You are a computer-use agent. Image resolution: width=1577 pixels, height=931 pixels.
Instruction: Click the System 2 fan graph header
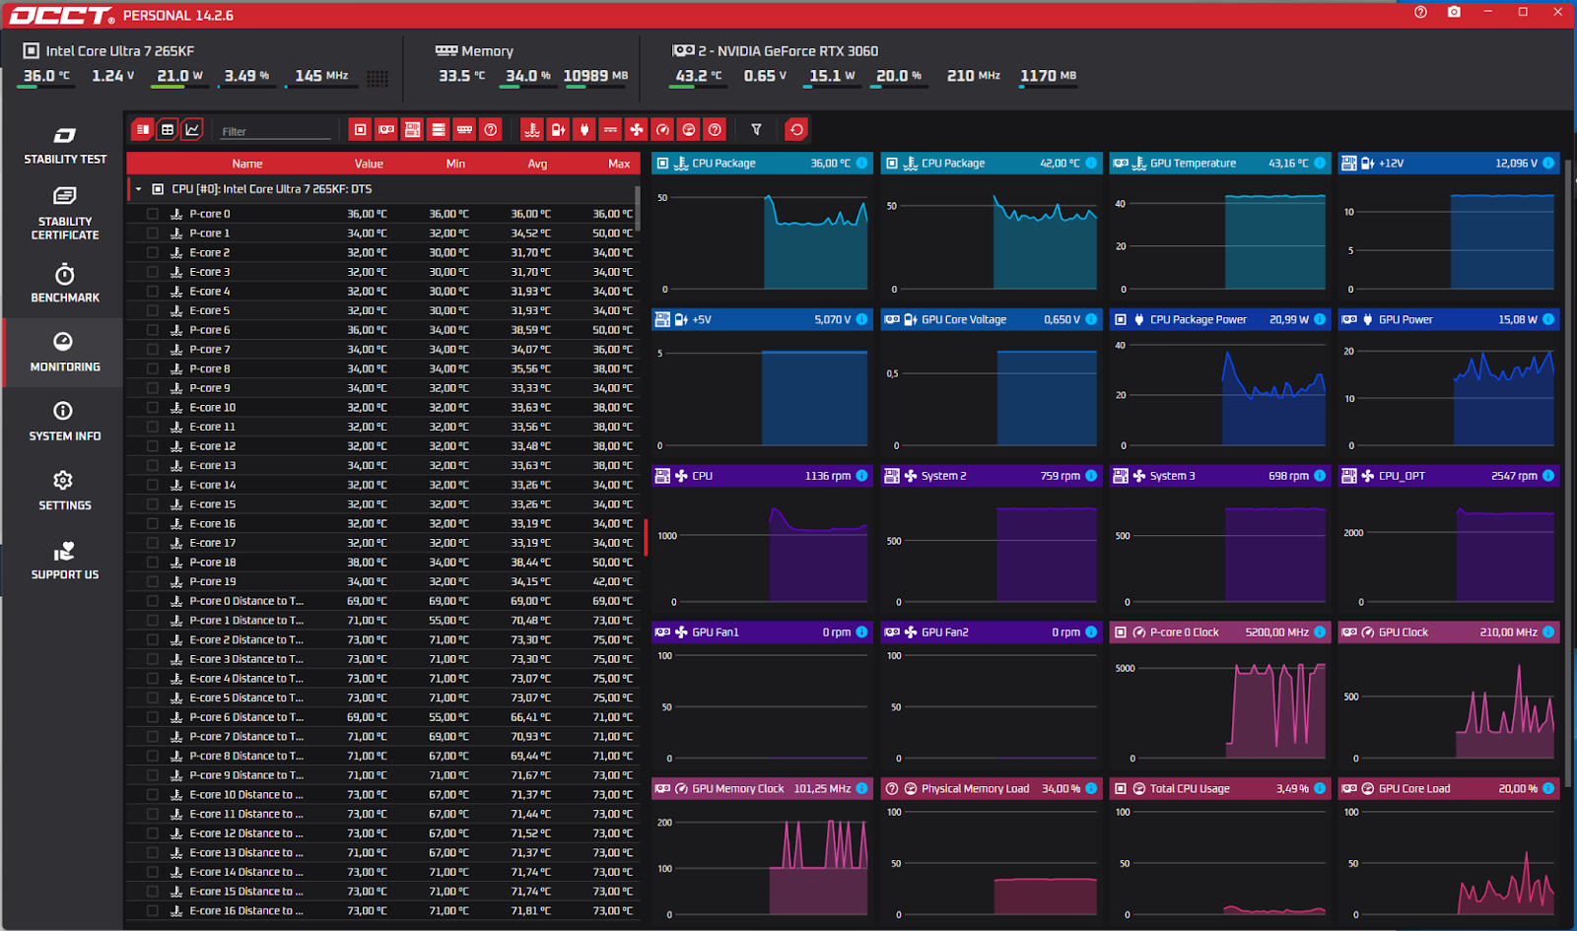tap(991, 476)
